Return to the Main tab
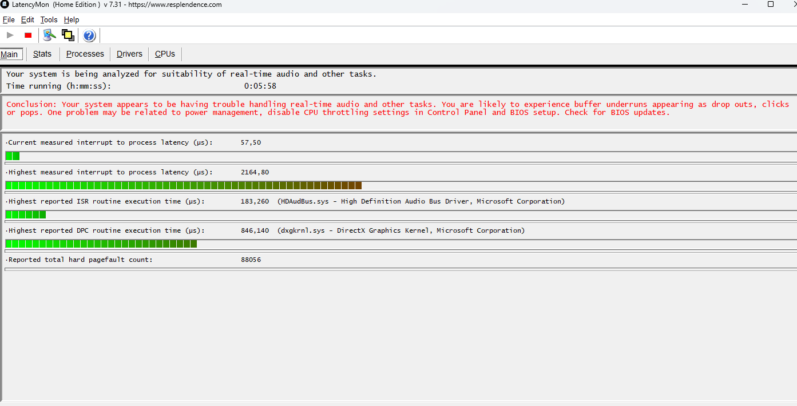The height and width of the screenshot is (406, 797). pos(10,54)
